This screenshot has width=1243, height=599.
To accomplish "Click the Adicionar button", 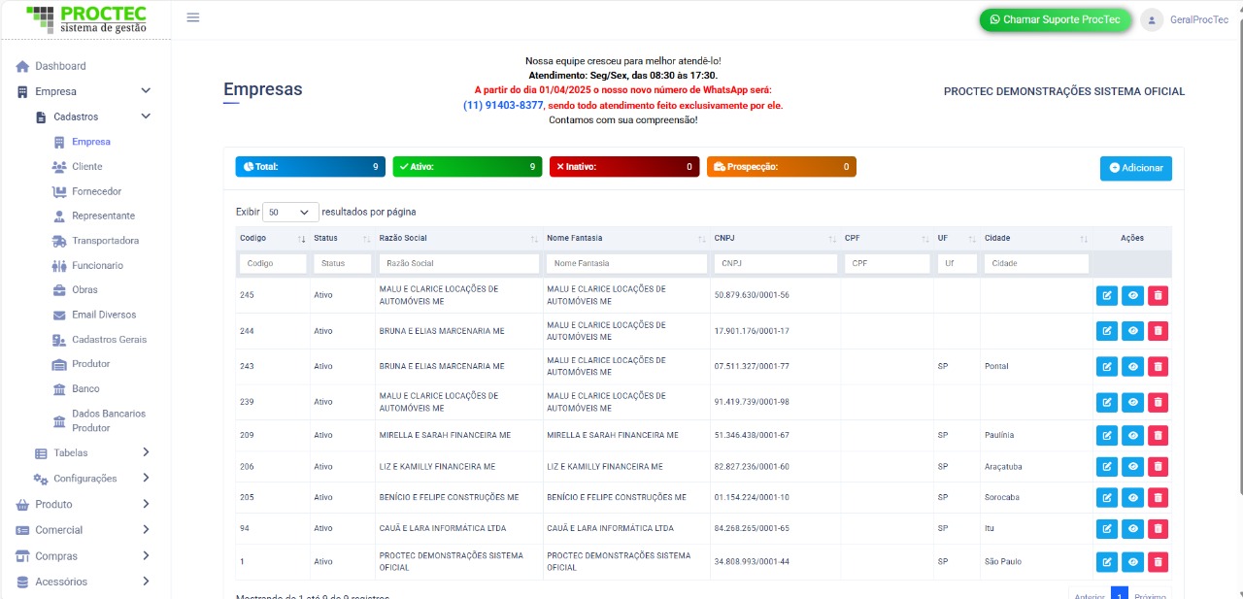I will [x=1135, y=168].
